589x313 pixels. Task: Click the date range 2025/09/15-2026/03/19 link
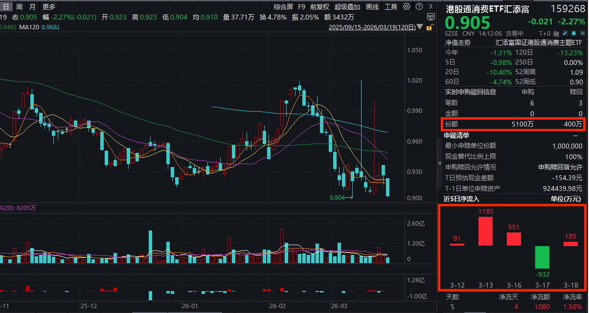click(373, 28)
